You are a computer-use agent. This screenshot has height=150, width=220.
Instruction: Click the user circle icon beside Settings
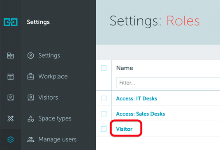point(30,55)
